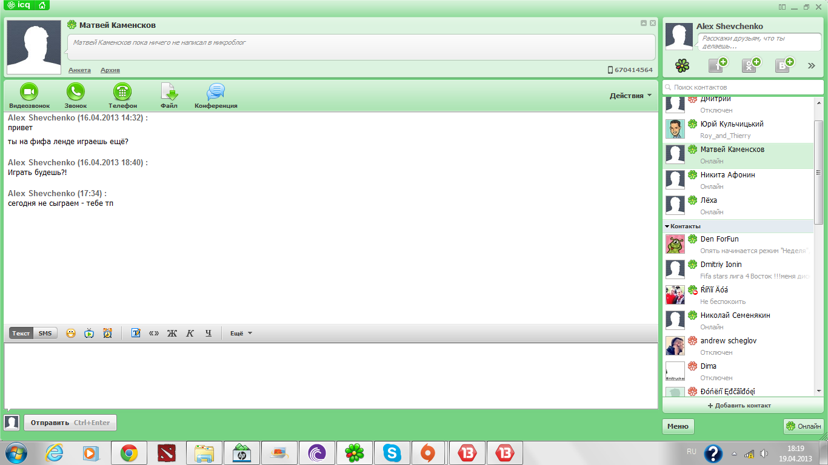Viewport: 828px width, 465px height.
Task: Start a video call via Видеозвонок
Action: (x=29, y=93)
